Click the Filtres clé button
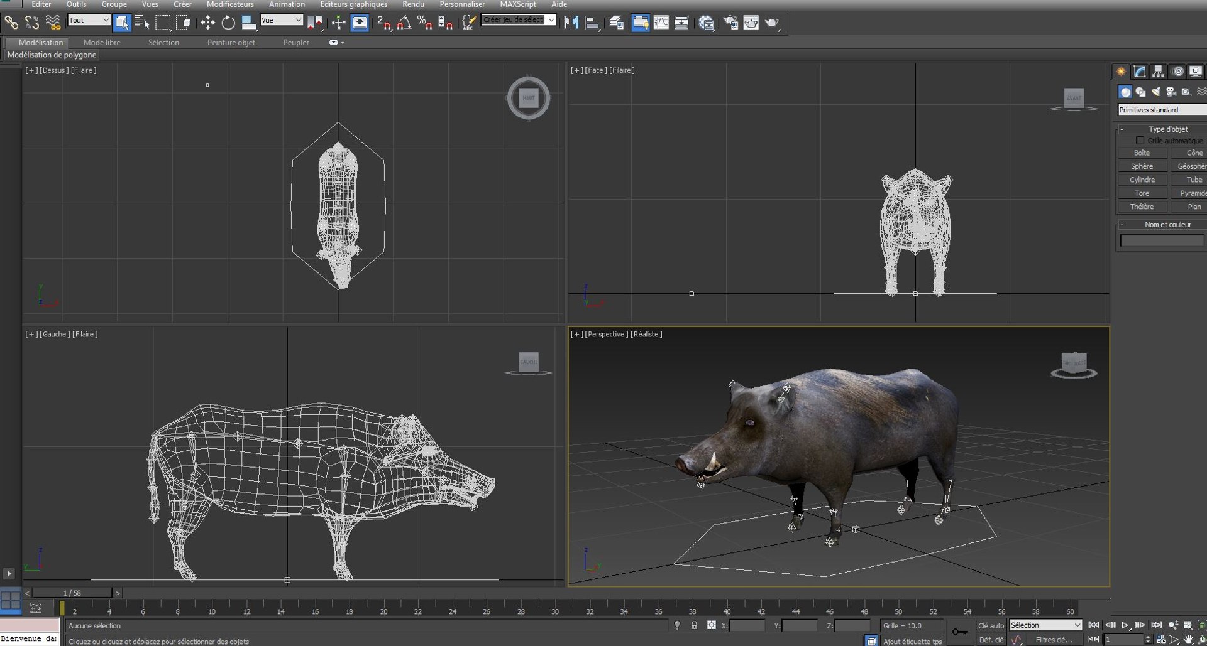 1054,640
